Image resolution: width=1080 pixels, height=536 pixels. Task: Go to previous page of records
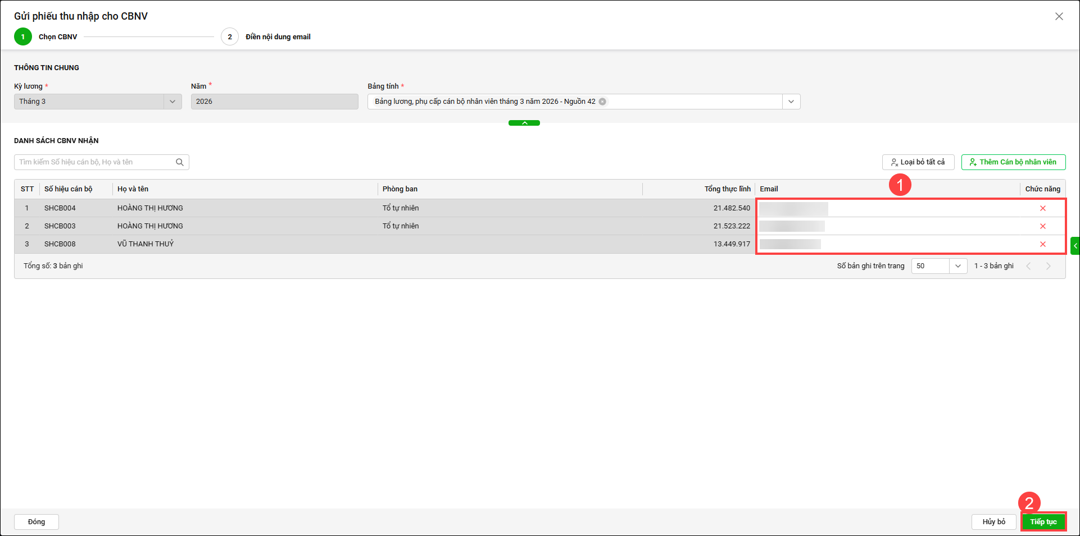[x=1028, y=266]
